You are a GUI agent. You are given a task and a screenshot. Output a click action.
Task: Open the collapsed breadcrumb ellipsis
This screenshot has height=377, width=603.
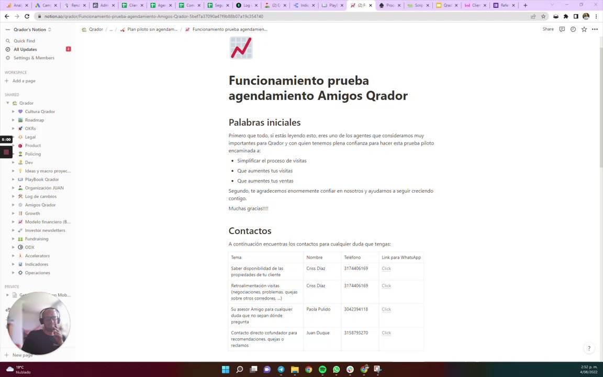pos(111,29)
